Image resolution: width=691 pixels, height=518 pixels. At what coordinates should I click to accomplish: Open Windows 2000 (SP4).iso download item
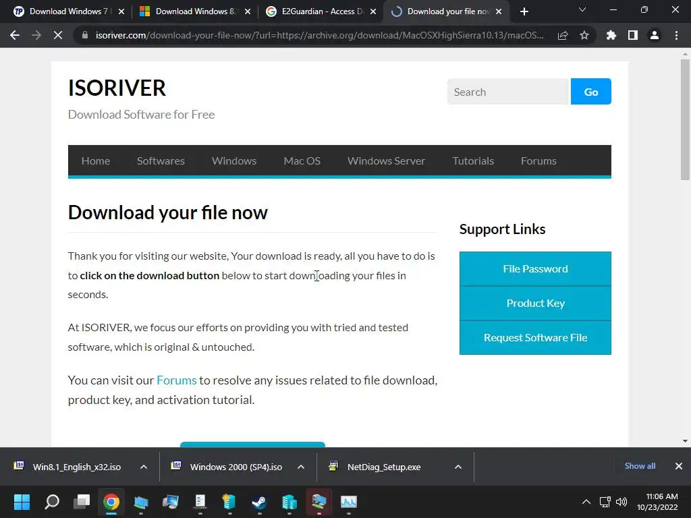point(228,467)
